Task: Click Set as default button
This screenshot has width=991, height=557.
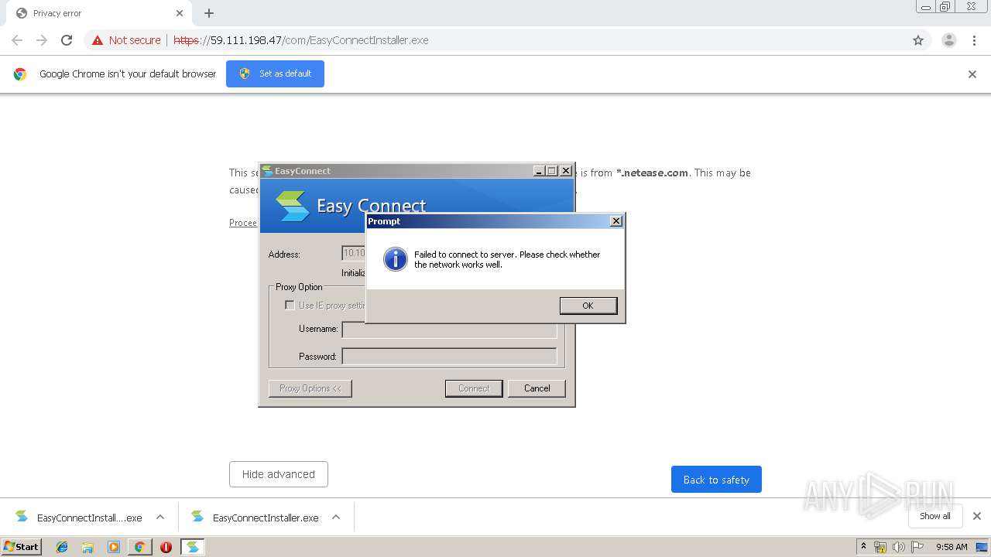Action: click(275, 73)
